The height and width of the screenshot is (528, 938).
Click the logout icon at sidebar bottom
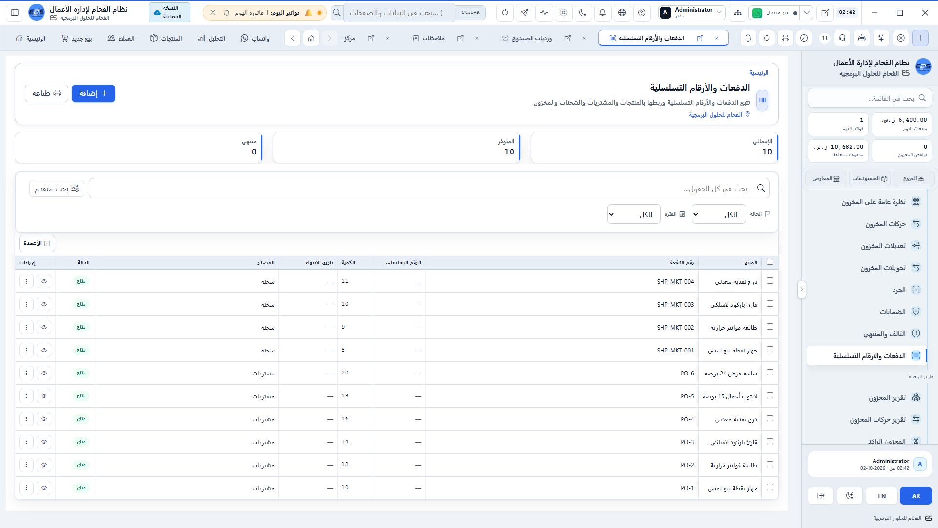(821, 496)
